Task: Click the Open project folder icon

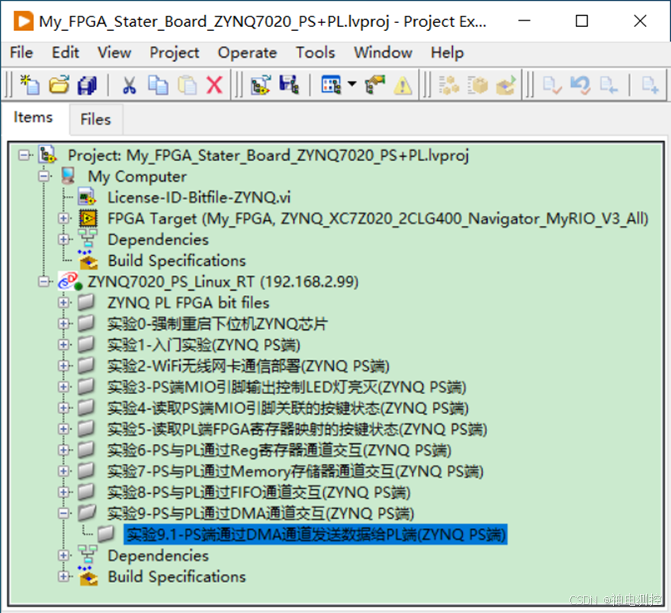Action: pyautogui.click(x=59, y=85)
